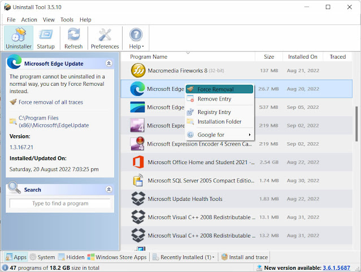This screenshot has height=272, width=361.
Task: Sort by Size column header
Action: (x=269, y=56)
